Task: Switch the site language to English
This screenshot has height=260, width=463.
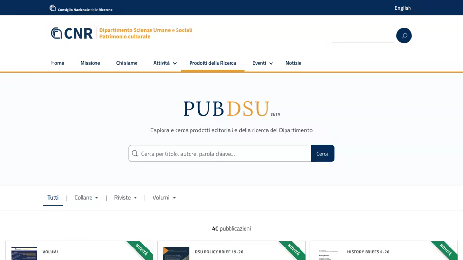Action: 402,8
